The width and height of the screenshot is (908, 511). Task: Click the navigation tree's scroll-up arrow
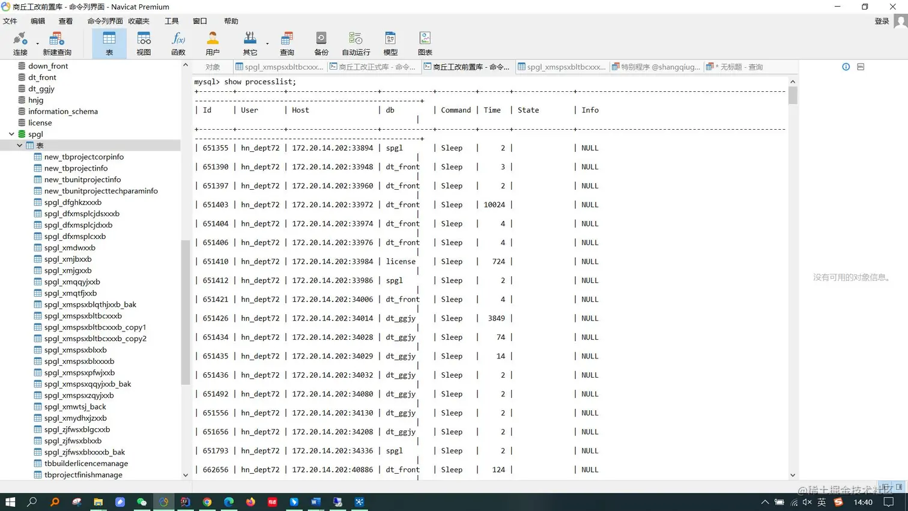(x=185, y=65)
